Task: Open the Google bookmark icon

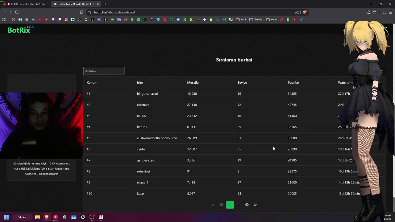Action: [20, 19]
